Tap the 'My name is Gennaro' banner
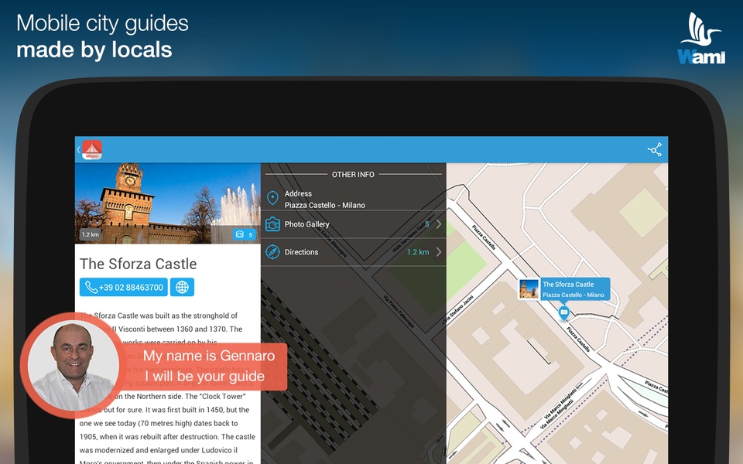The image size is (743, 464). tap(208, 366)
